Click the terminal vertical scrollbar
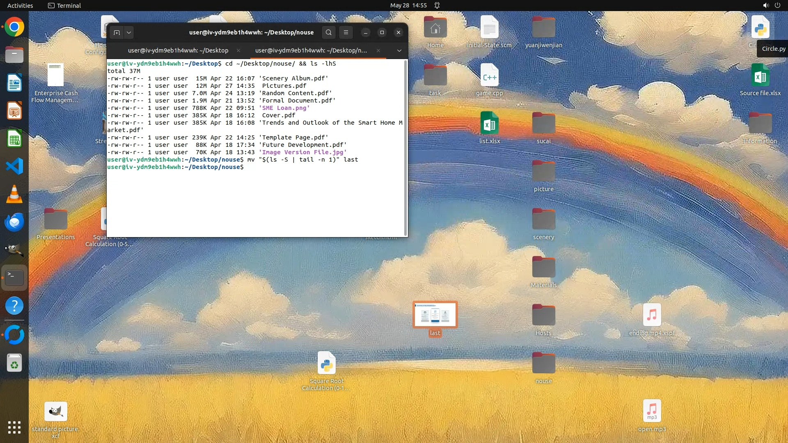The image size is (788, 443). point(405,148)
